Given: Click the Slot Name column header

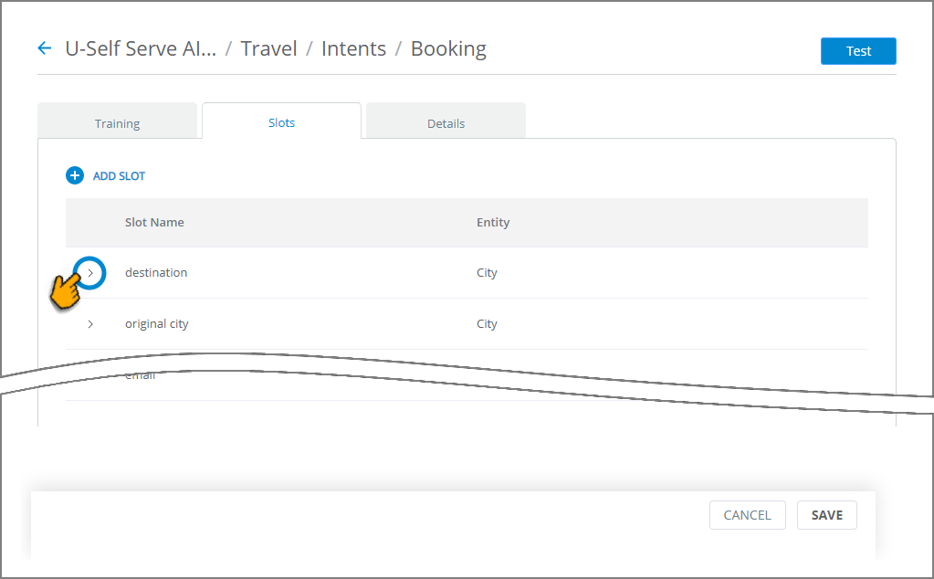Looking at the screenshot, I should point(154,222).
